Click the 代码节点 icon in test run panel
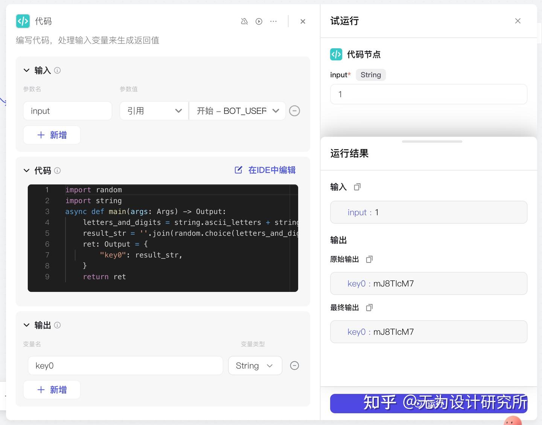Viewport: 542px width, 425px height. [336, 54]
